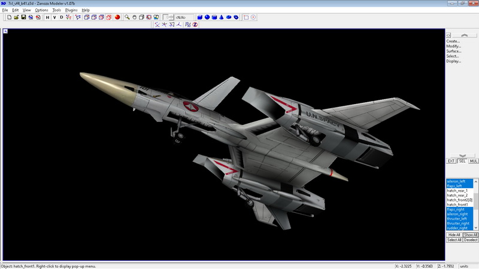Click the third axis tool icon in second row
The height and width of the screenshot is (269, 479).
point(172,25)
